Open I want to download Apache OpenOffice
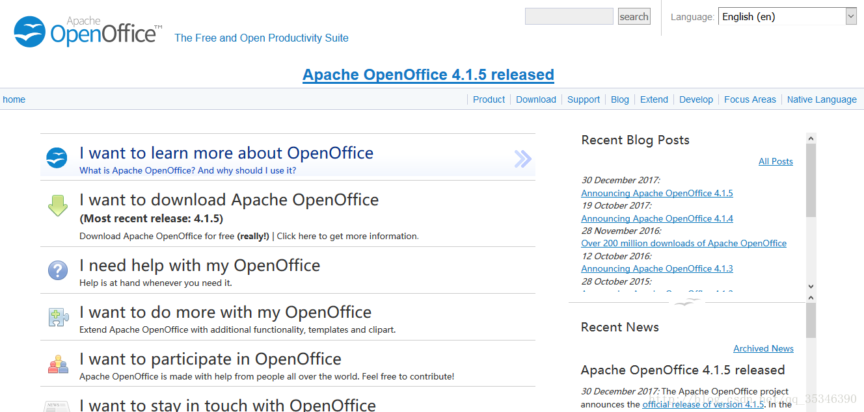Image resolution: width=864 pixels, height=412 pixels. point(229,200)
